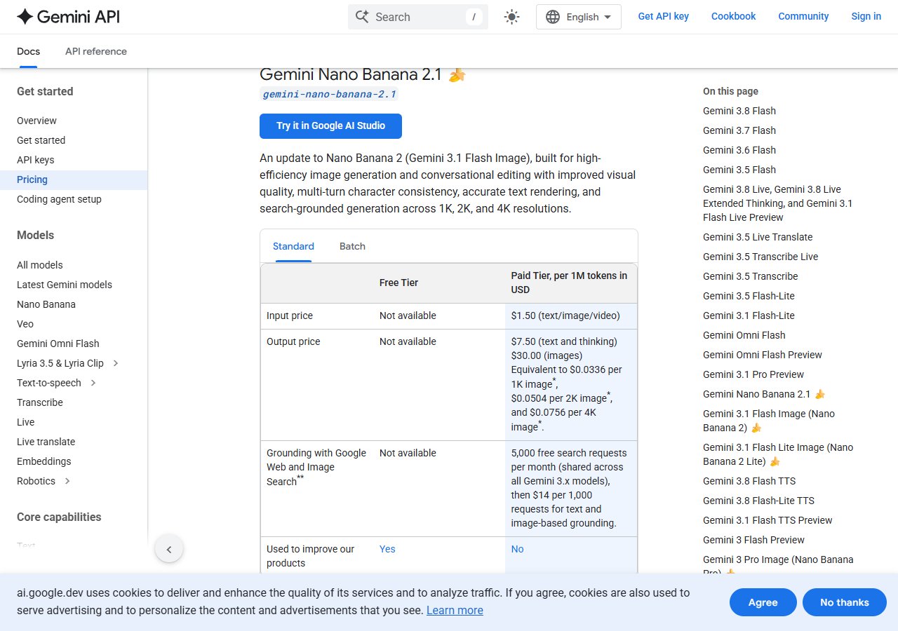Open Latest Gemini models in sidebar
The width and height of the screenshot is (898, 631).
coord(65,285)
